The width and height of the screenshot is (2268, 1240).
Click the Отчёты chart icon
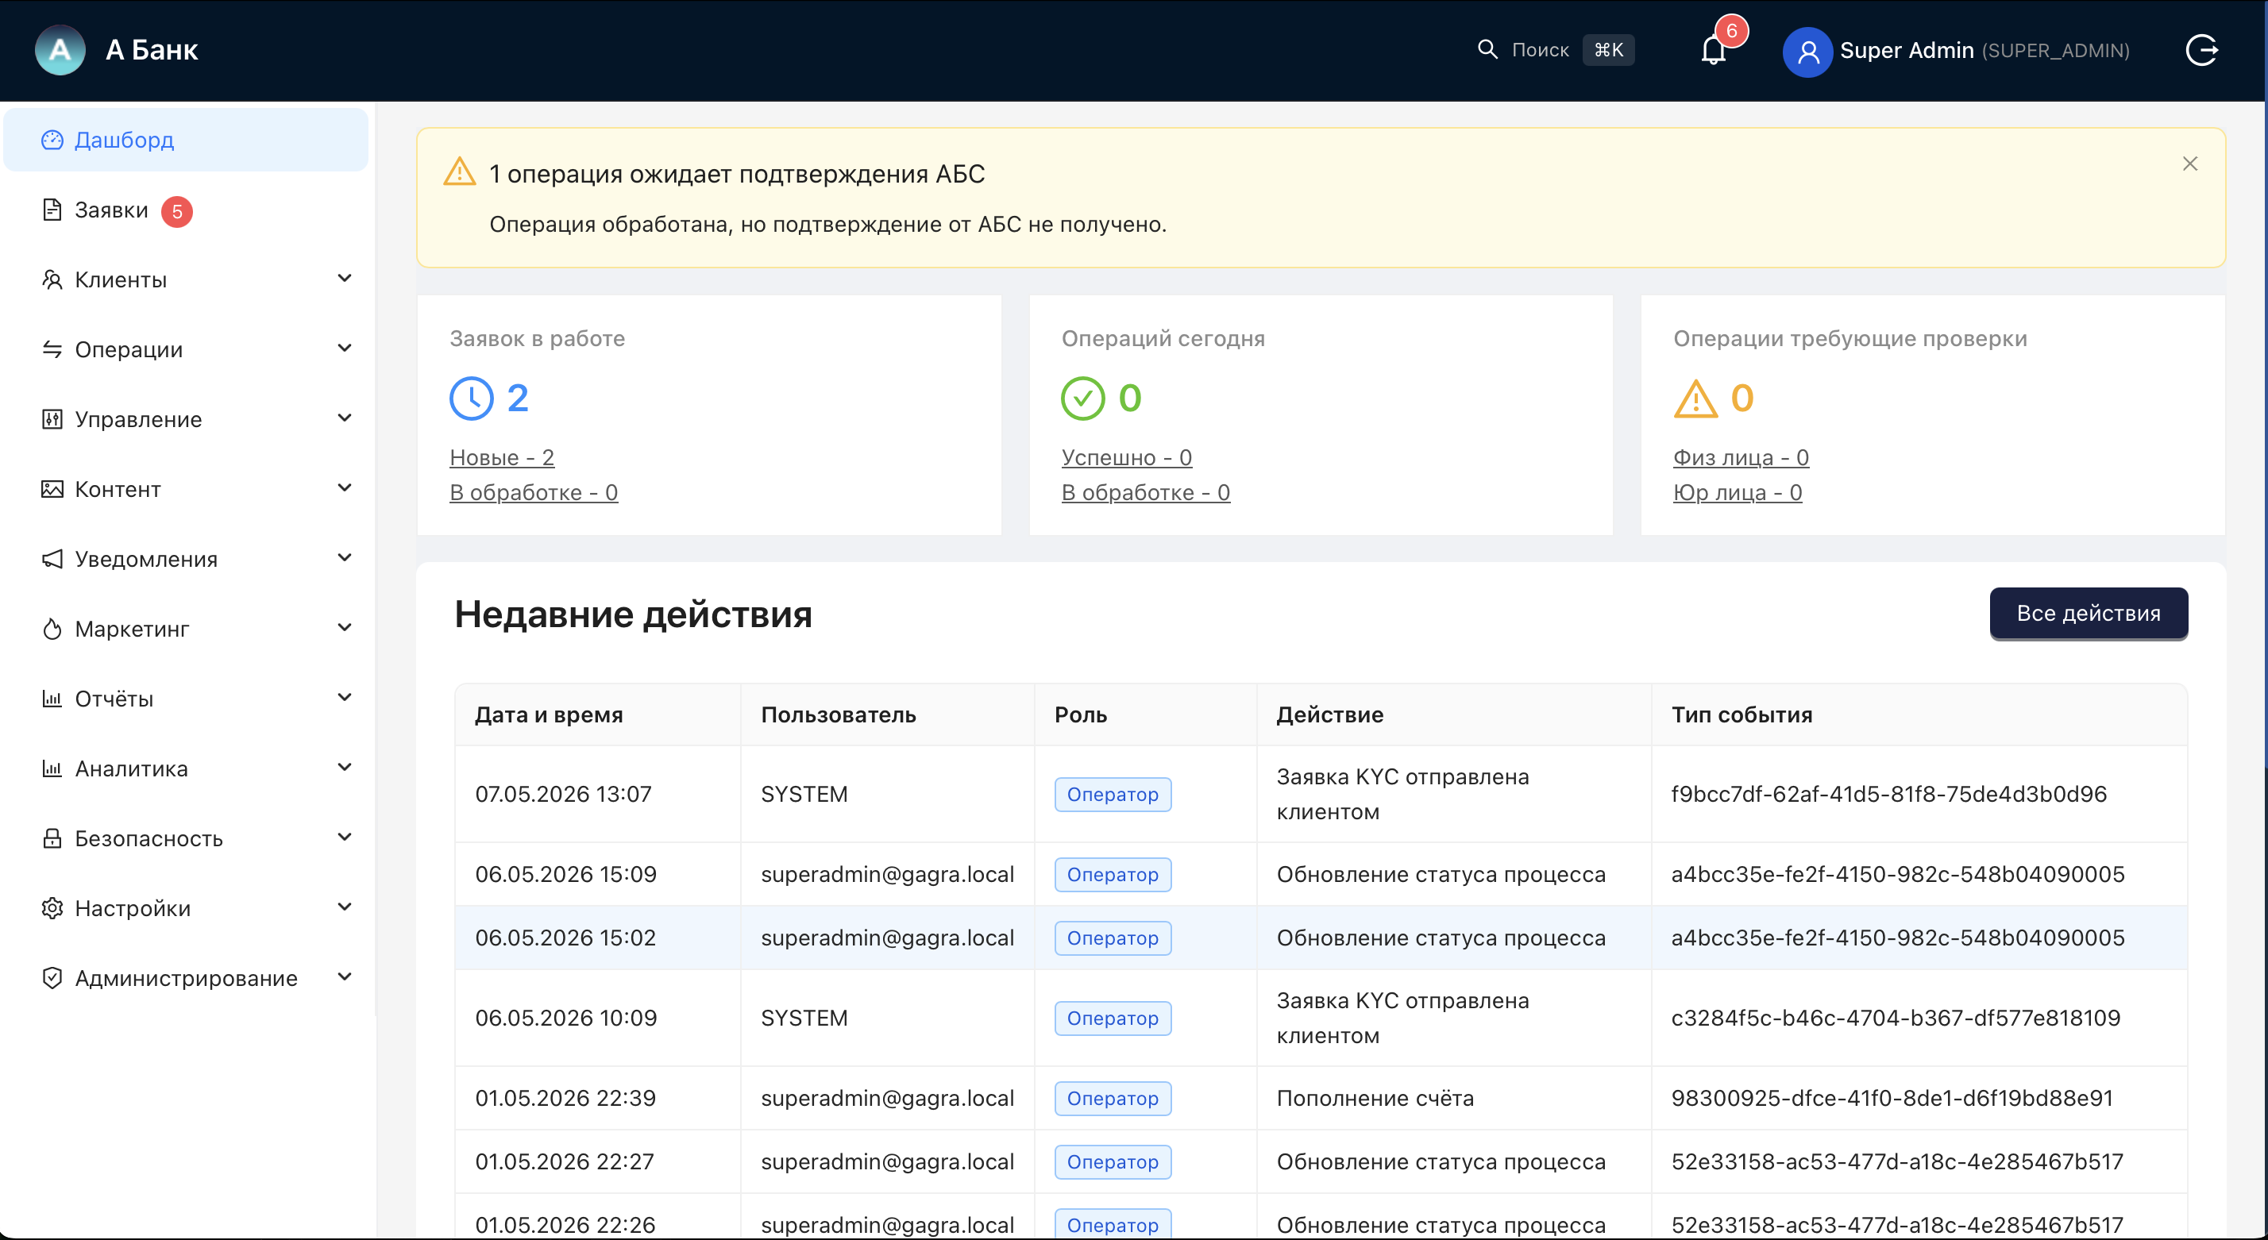pyautogui.click(x=52, y=699)
